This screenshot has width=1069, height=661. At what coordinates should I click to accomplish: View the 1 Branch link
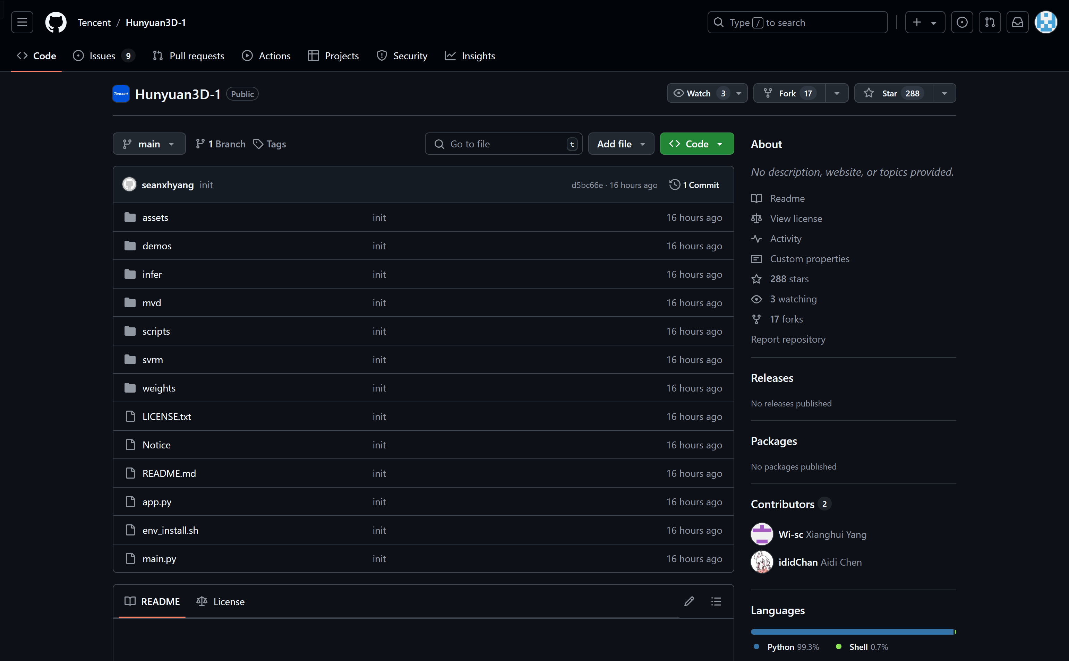pos(221,143)
